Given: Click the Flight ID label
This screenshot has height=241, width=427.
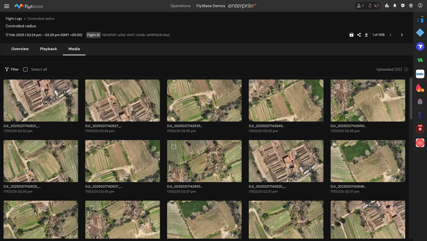Looking at the screenshot, I should point(93,35).
